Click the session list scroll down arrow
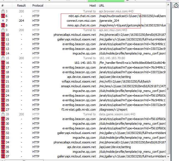Image resolution: width=179 pixels, height=161 pixels. (168, 157)
